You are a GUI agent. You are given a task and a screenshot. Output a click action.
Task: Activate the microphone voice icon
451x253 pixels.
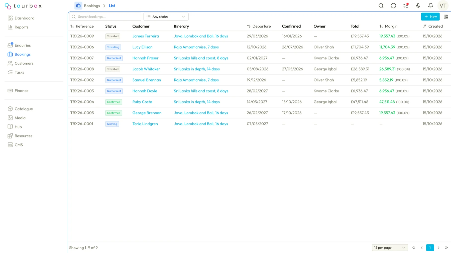coord(418,6)
